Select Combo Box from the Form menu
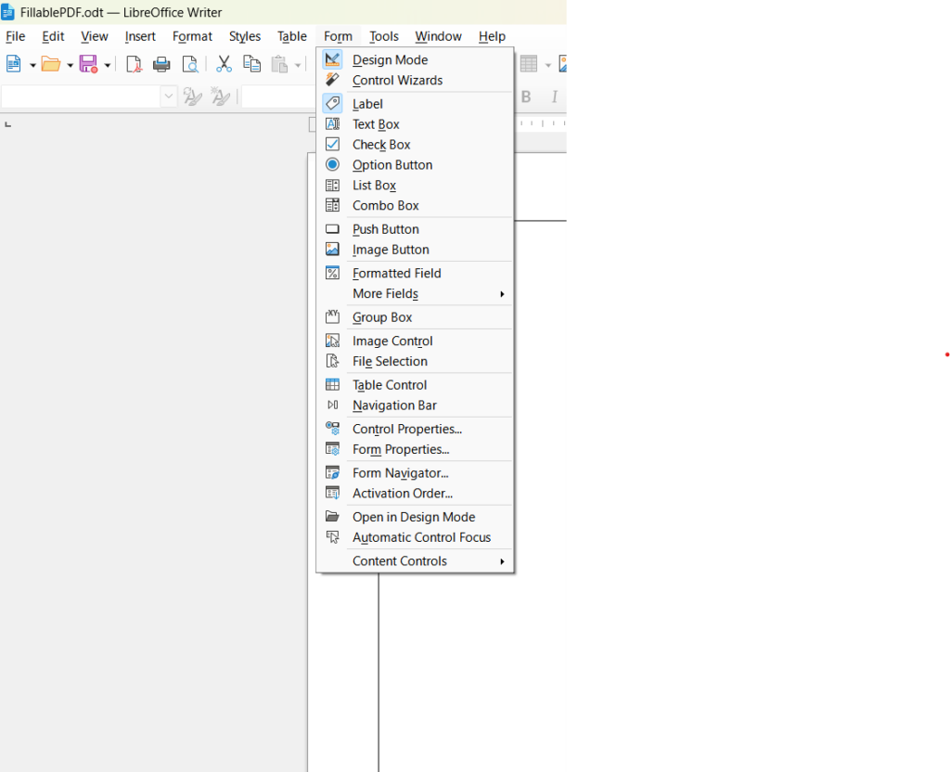 coord(417,205)
